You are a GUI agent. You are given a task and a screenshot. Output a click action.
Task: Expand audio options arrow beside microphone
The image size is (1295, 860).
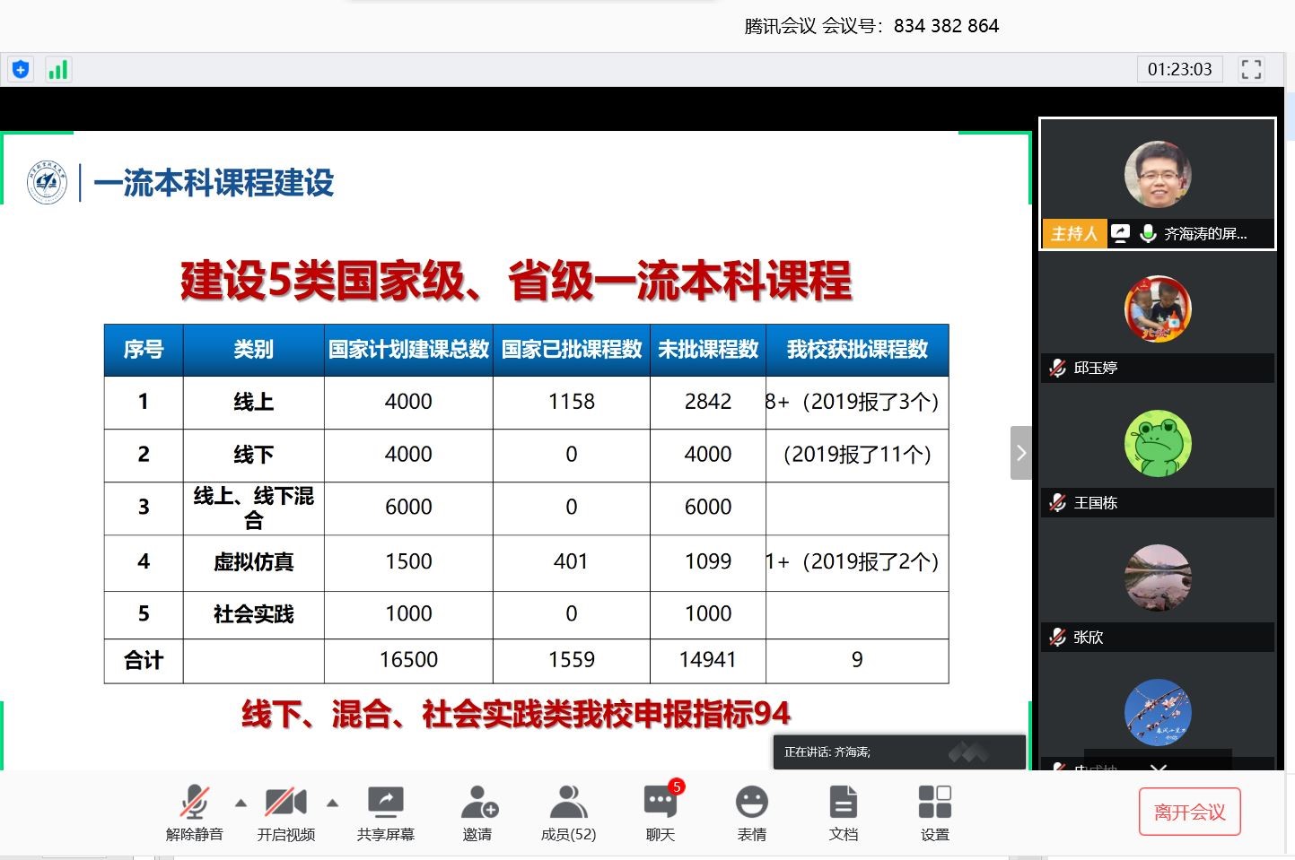click(241, 803)
